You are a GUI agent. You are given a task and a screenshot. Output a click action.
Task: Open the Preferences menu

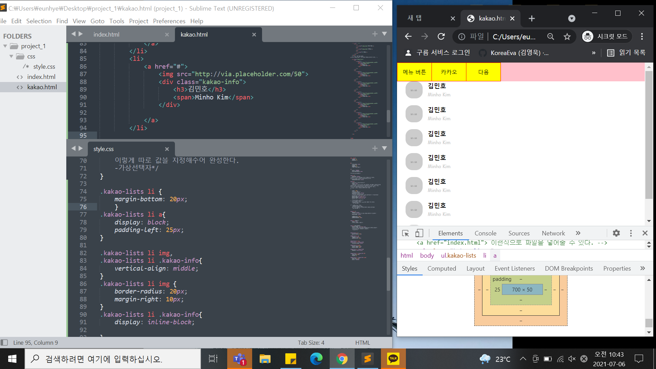coord(169,21)
